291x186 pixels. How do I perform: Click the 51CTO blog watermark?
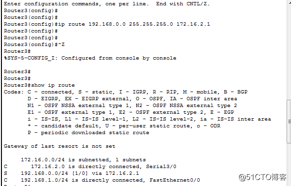point(262,177)
